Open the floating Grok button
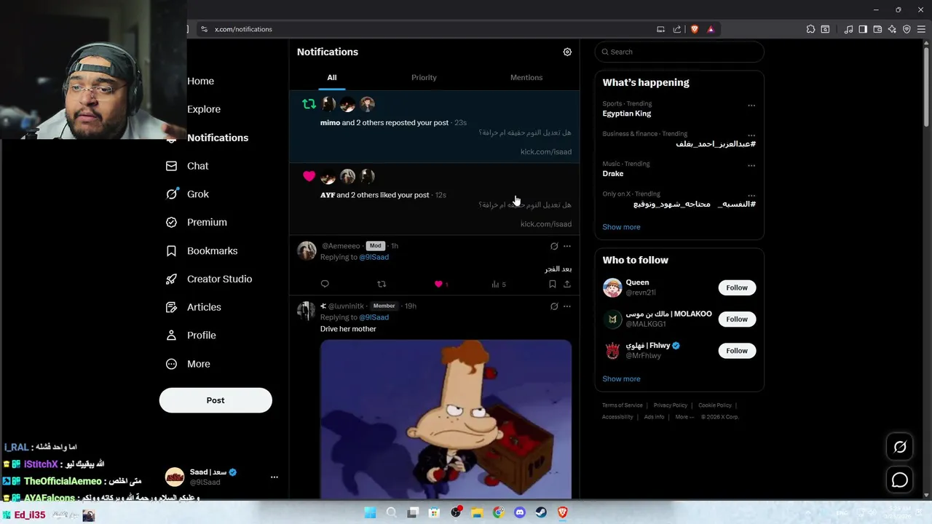Image resolution: width=932 pixels, height=524 pixels. [900, 447]
